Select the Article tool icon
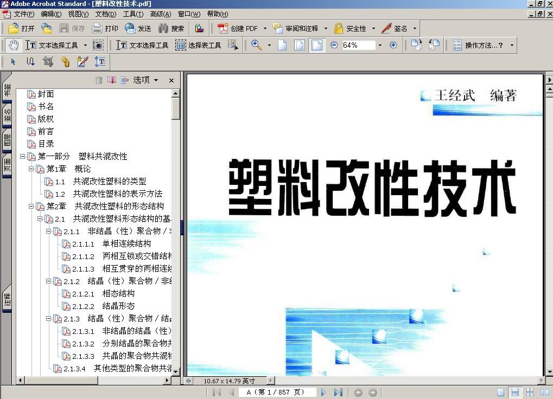Screen dimensions: 553x399 pyautogui.click(x=30, y=62)
